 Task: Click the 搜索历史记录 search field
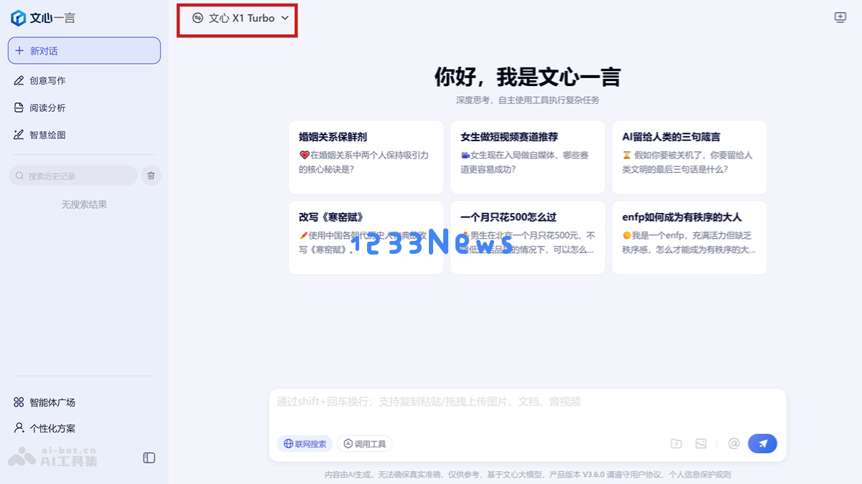tap(73, 176)
